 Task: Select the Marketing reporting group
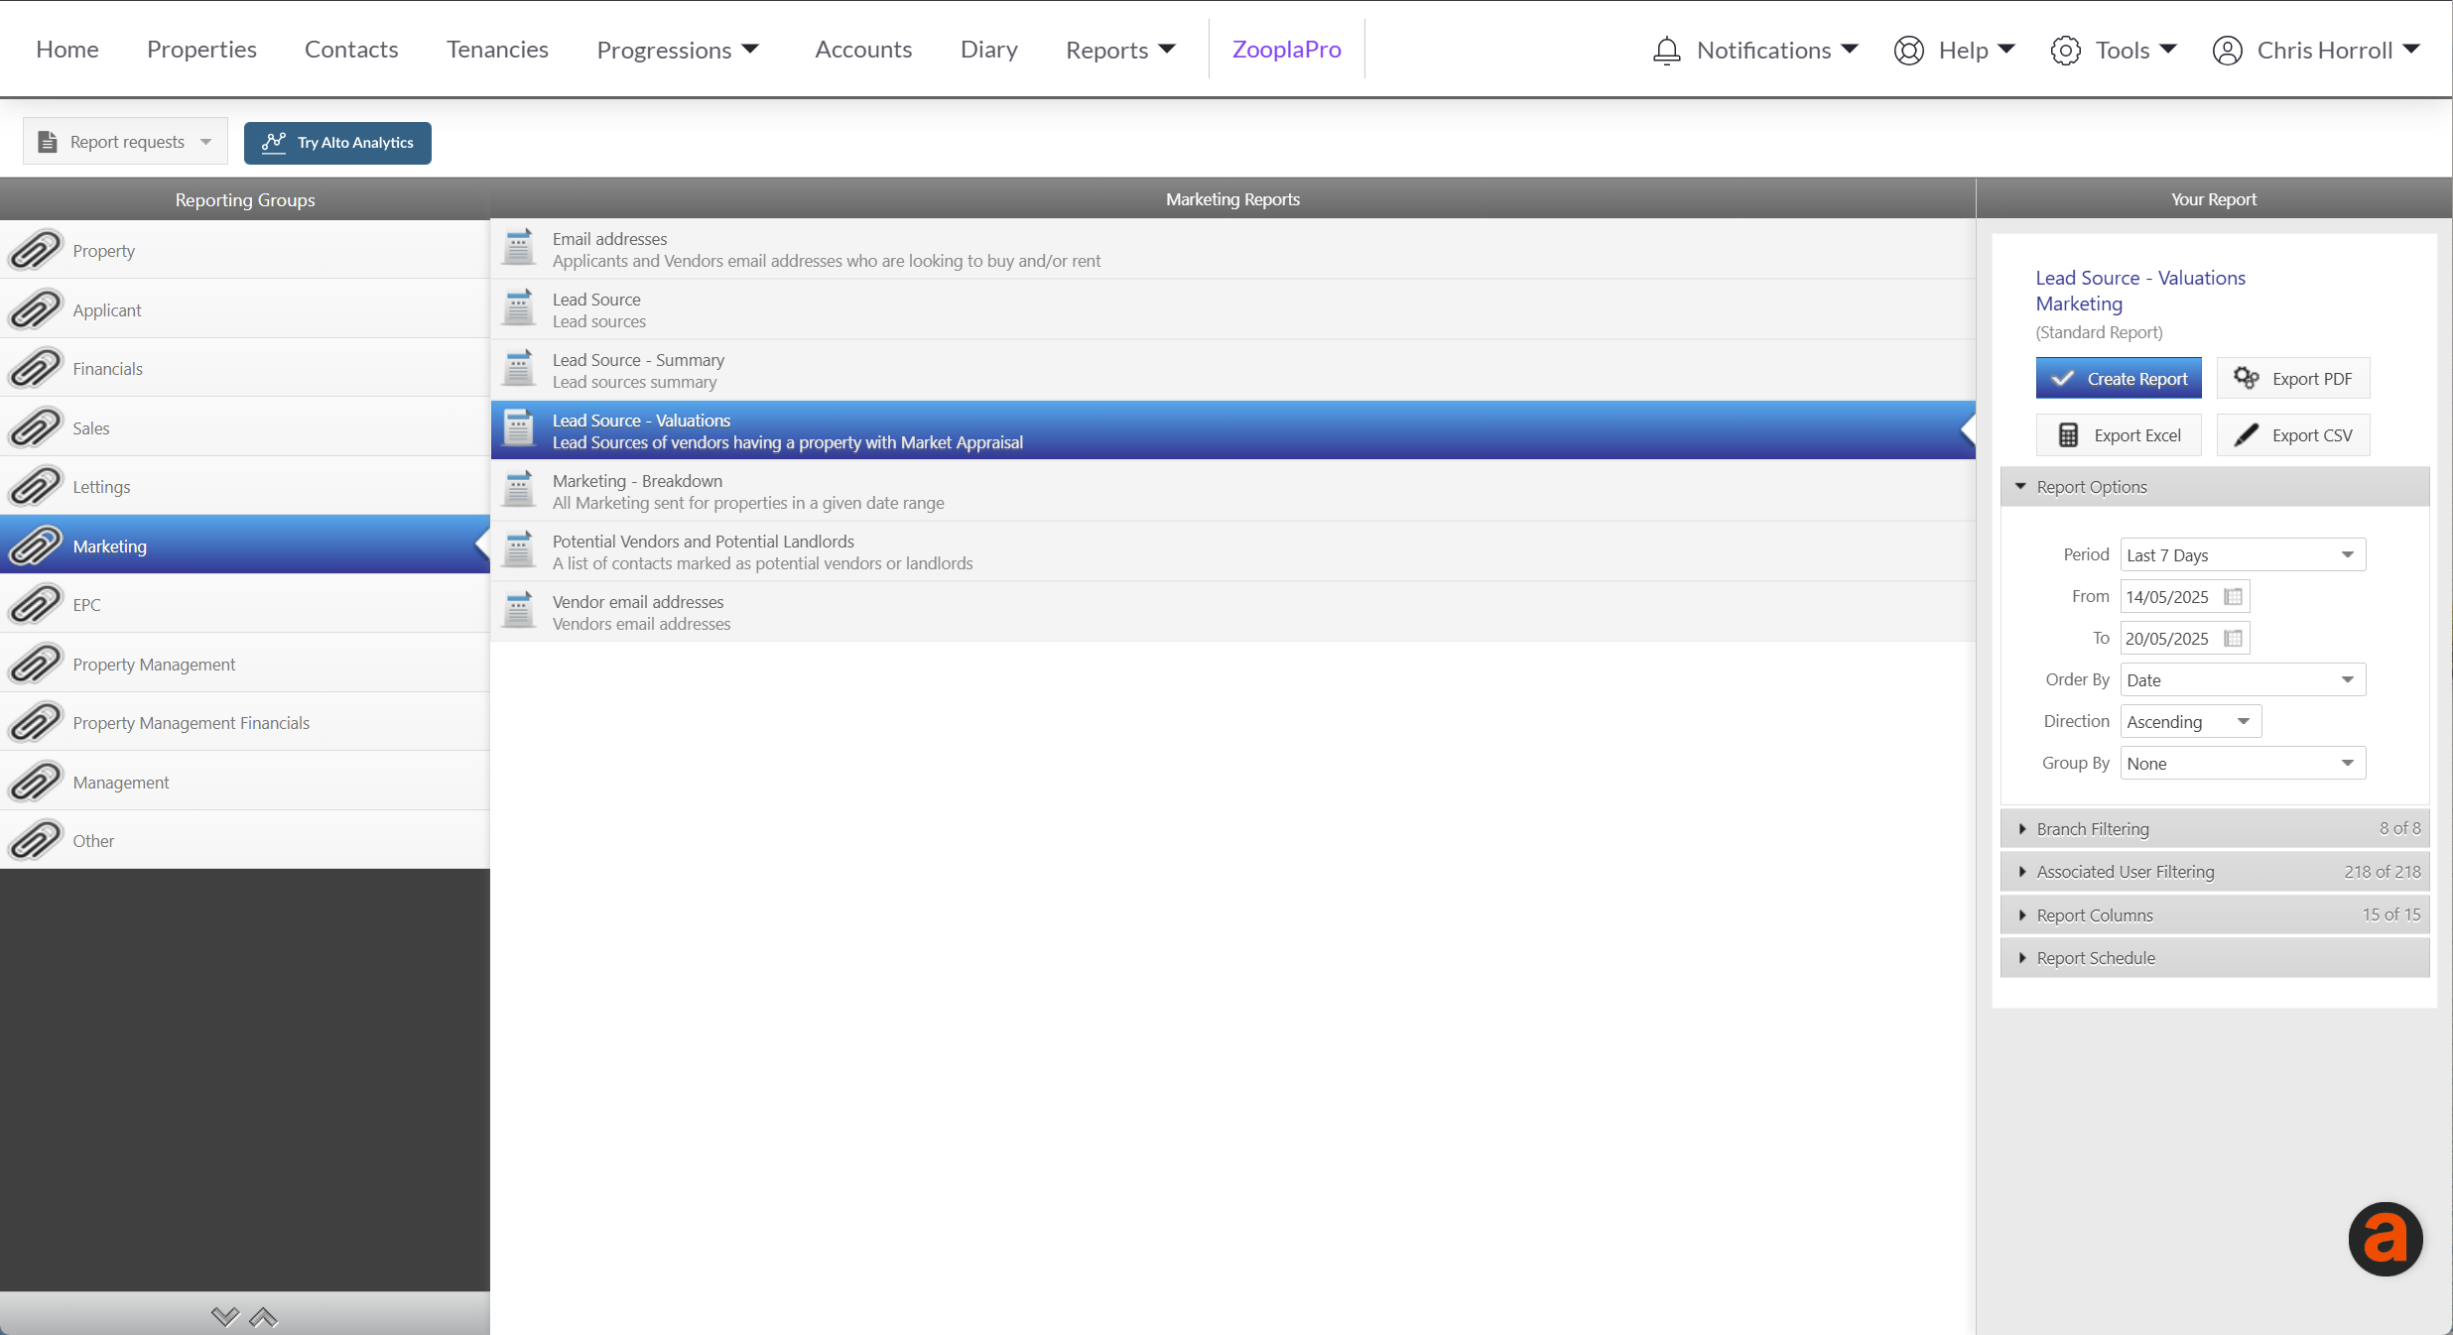coord(245,546)
